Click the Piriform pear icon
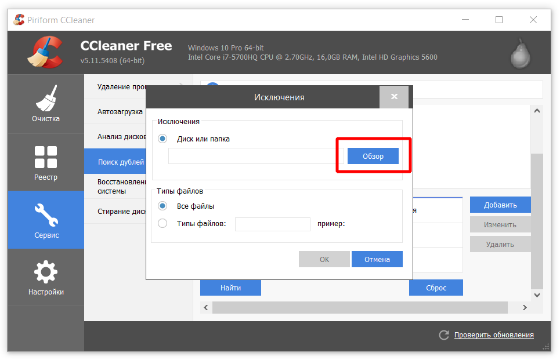The width and height of the screenshot is (560, 360). pyautogui.click(x=520, y=53)
